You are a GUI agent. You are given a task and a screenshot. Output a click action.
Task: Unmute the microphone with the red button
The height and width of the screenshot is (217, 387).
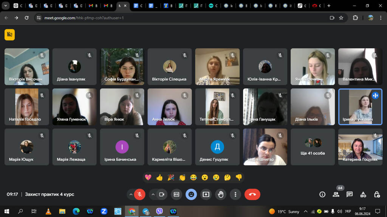pyautogui.click(x=139, y=194)
